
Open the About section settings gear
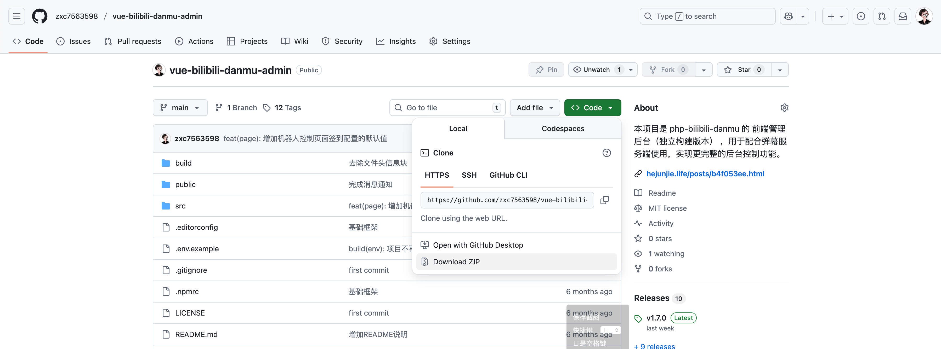[784, 108]
